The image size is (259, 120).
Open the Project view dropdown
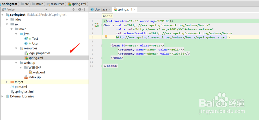(x=46, y=10)
